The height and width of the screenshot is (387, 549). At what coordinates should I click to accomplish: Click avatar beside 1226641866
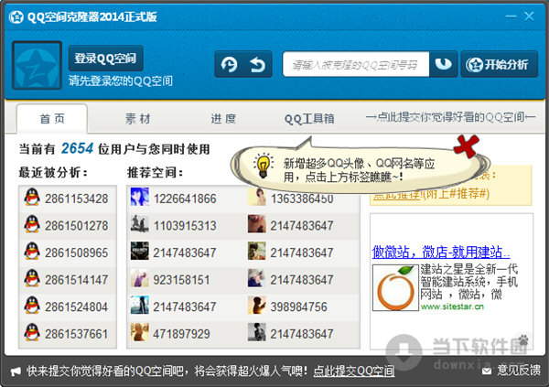(140, 197)
